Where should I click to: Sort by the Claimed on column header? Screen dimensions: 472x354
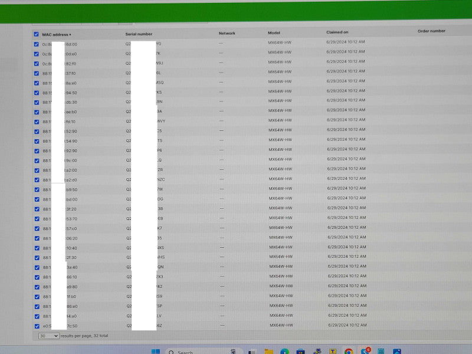337,32
